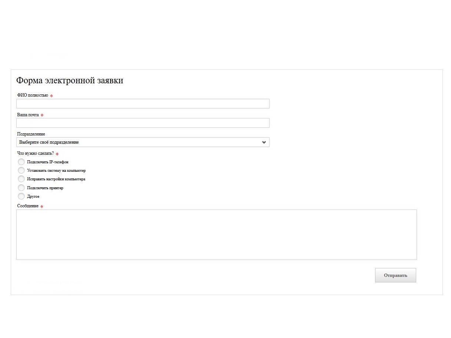Click the 'Форма электронной заявки' heading

(x=70, y=80)
